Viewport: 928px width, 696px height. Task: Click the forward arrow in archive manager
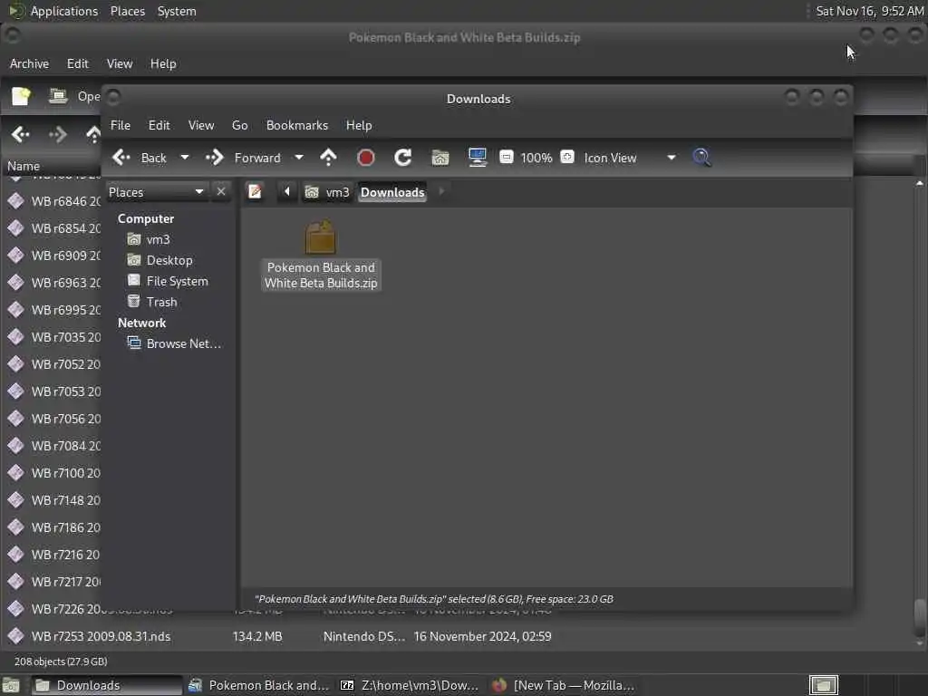pos(57,134)
